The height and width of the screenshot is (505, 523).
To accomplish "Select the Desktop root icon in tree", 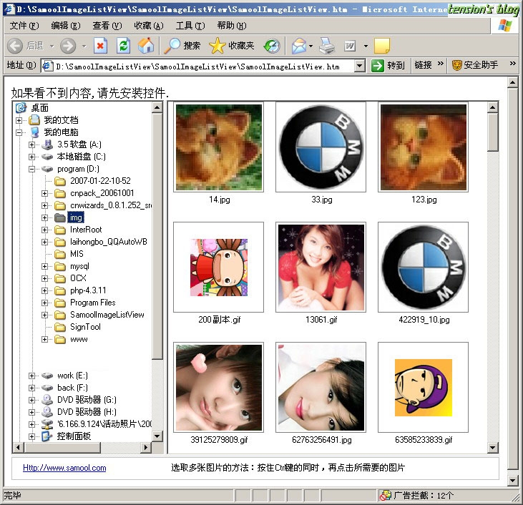I will point(21,107).
